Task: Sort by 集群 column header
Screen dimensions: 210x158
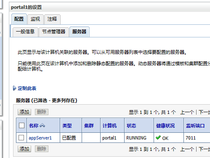Action: pos(89,126)
